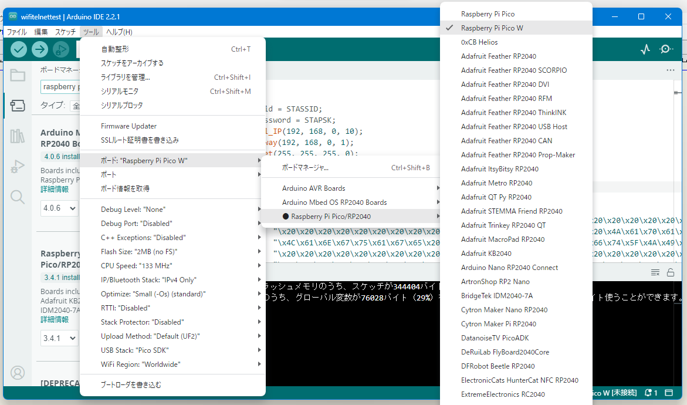Open the ツール menu
The height and width of the screenshot is (405, 687).
(91, 32)
